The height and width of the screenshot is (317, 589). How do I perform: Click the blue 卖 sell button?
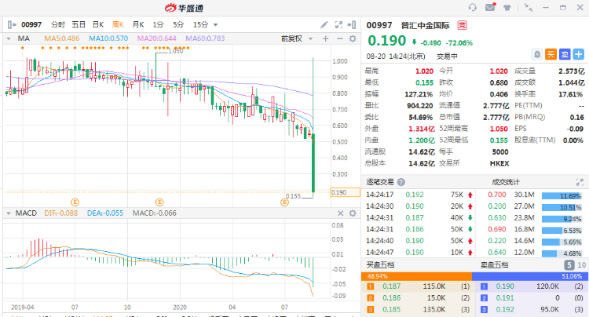click(565, 55)
